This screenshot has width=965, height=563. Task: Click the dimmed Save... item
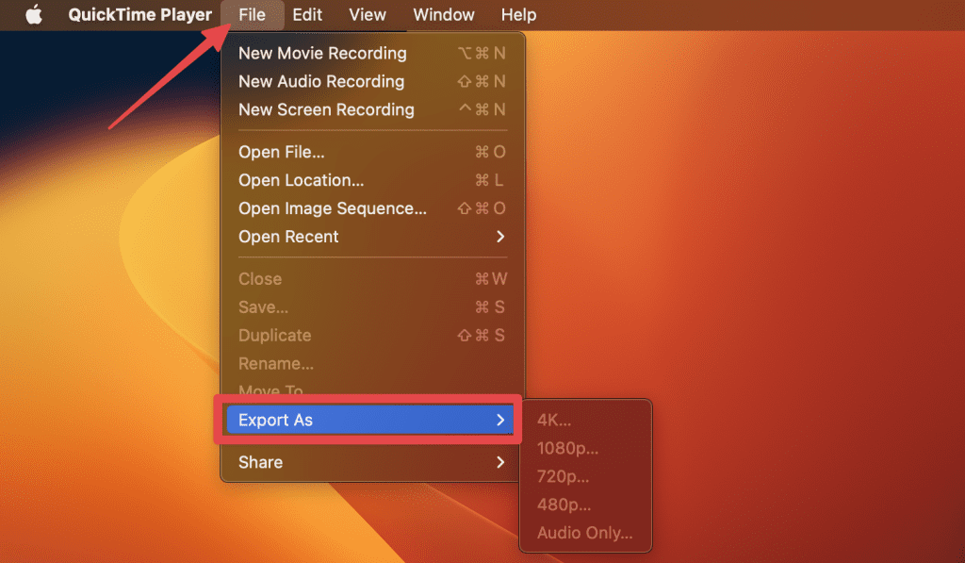(372, 306)
